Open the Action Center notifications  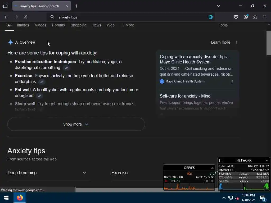point(263,198)
